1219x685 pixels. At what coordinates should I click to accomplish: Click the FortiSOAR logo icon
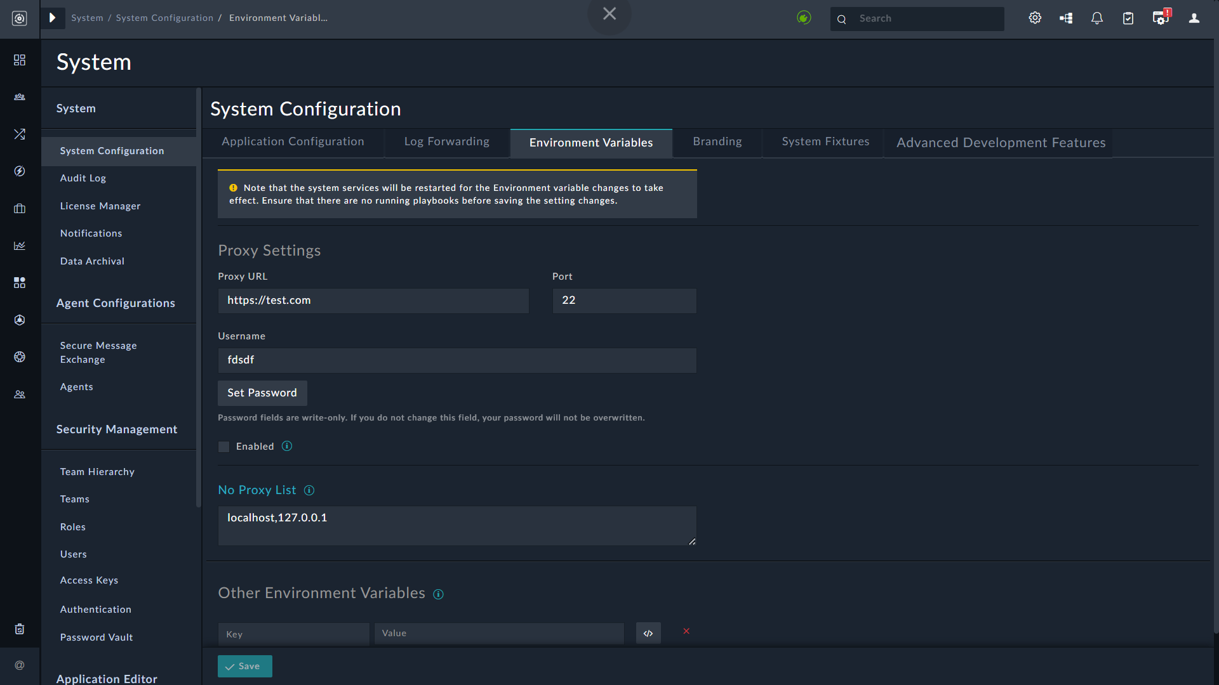[x=20, y=18]
